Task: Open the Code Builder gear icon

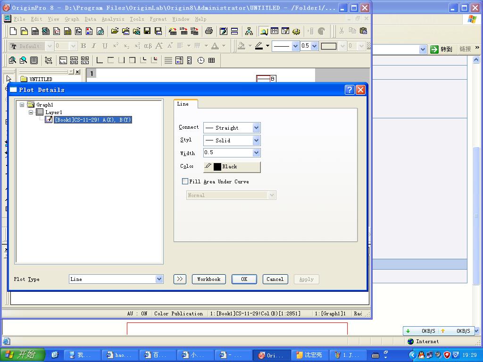Action: pos(296,31)
